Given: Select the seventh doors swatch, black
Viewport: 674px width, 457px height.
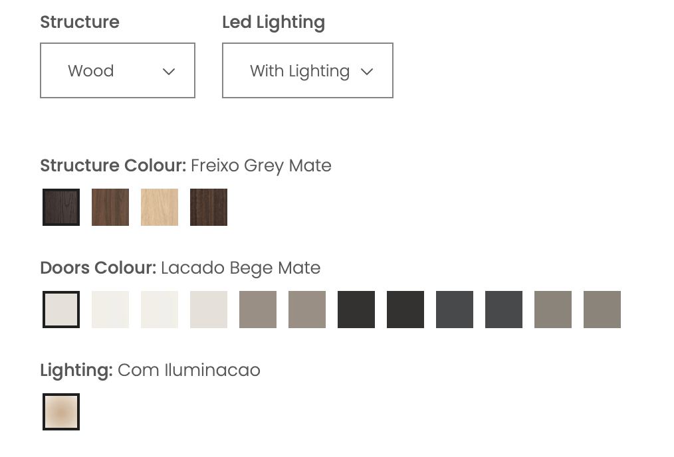Looking at the screenshot, I should 356,310.
